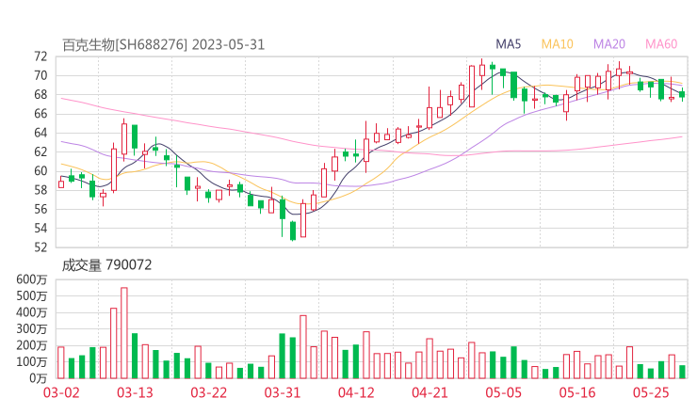Click the 0万 volume axis label

pos(39,378)
